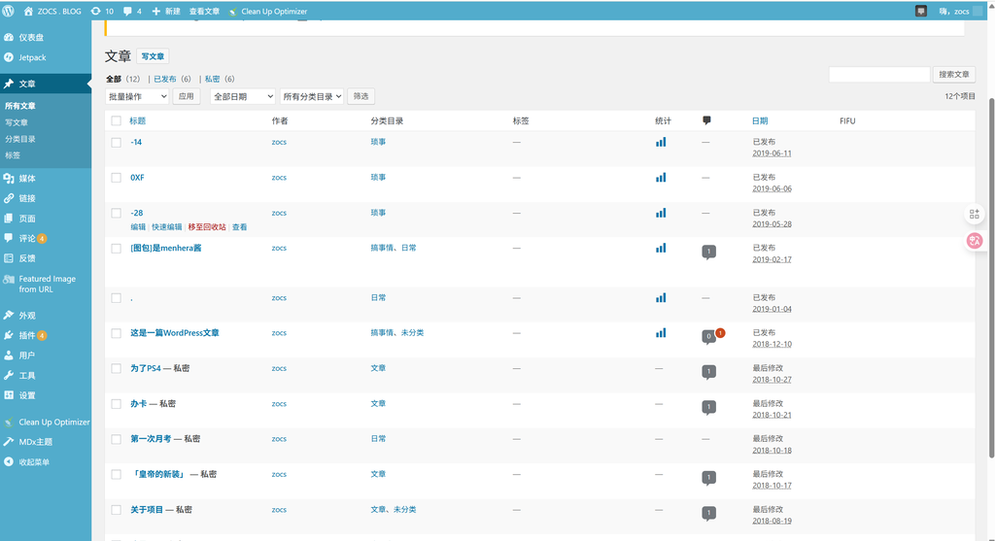
Task: Open the 媒体 media library menu
Action: (26, 179)
